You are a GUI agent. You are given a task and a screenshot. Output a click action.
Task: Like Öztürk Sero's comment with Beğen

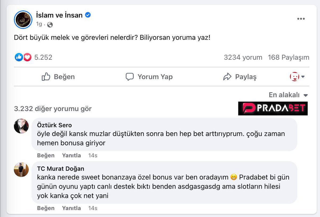(x=46, y=155)
